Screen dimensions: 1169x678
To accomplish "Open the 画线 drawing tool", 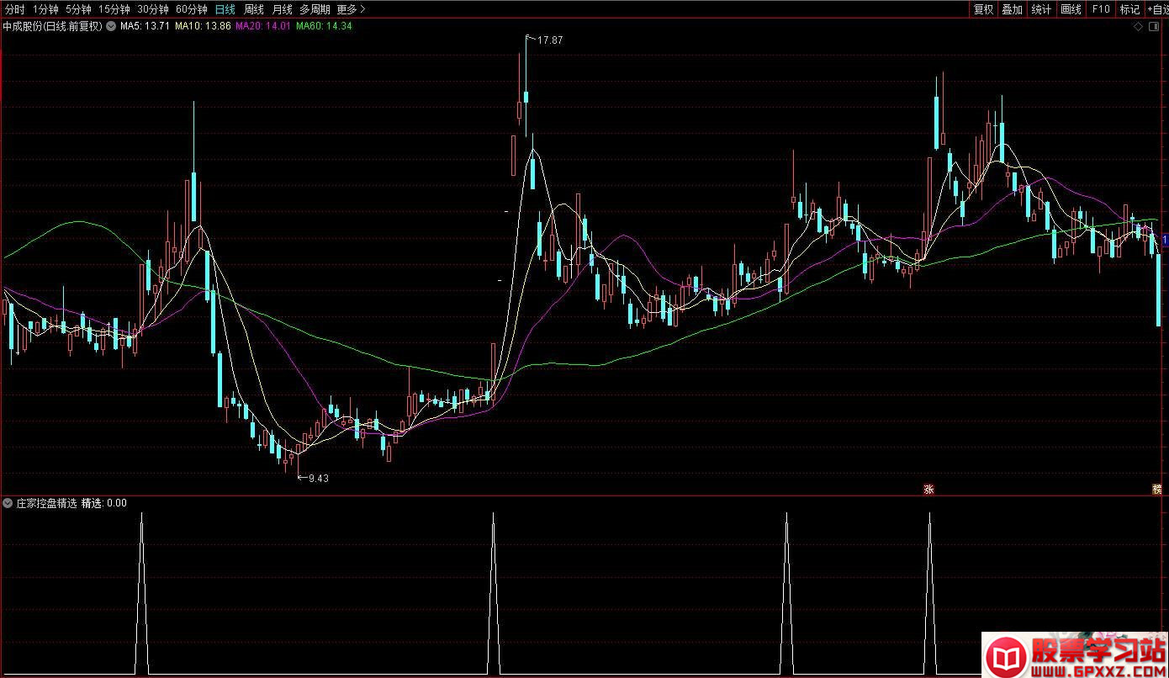I will pyautogui.click(x=1071, y=9).
